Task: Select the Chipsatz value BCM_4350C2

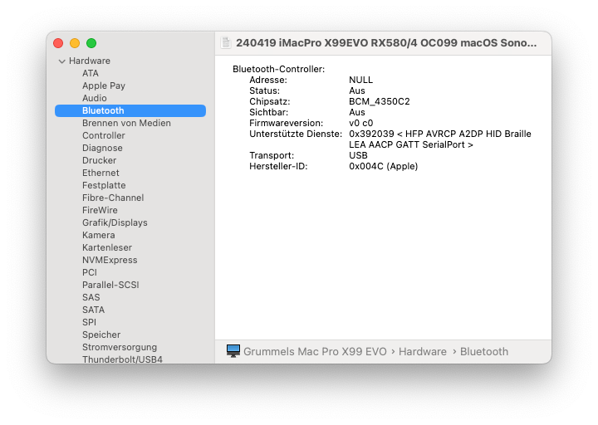Action: point(380,101)
